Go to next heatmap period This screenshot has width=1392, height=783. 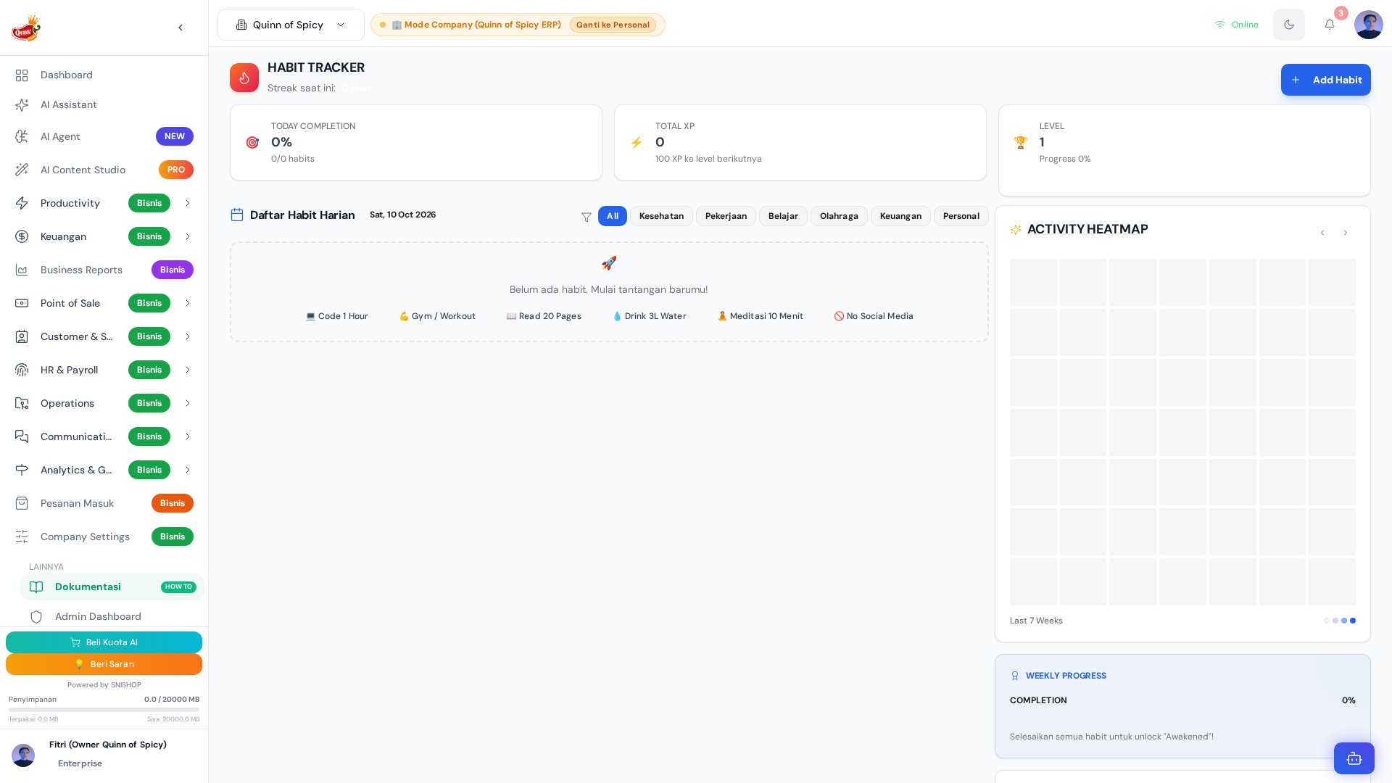(x=1346, y=233)
